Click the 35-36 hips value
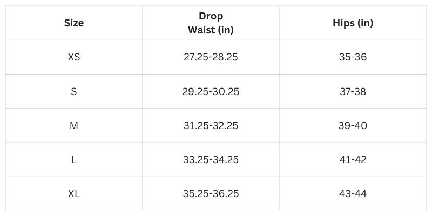This screenshot has width=432, height=216. pyautogui.click(x=353, y=57)
